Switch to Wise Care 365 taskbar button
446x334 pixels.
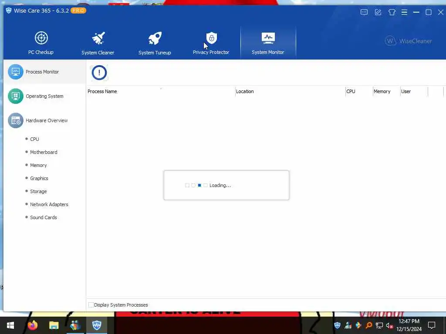coord(97,325)
